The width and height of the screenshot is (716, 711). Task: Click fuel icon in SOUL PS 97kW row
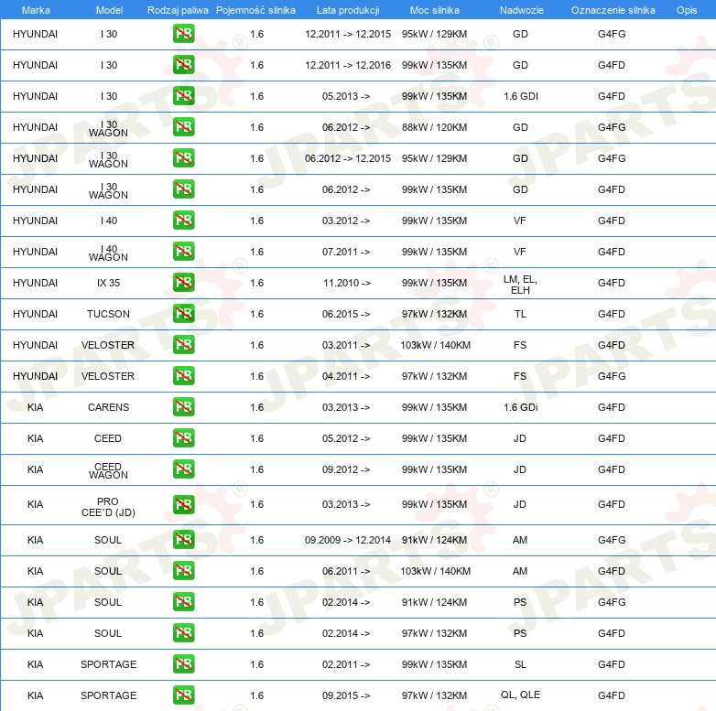pos(183,633)
